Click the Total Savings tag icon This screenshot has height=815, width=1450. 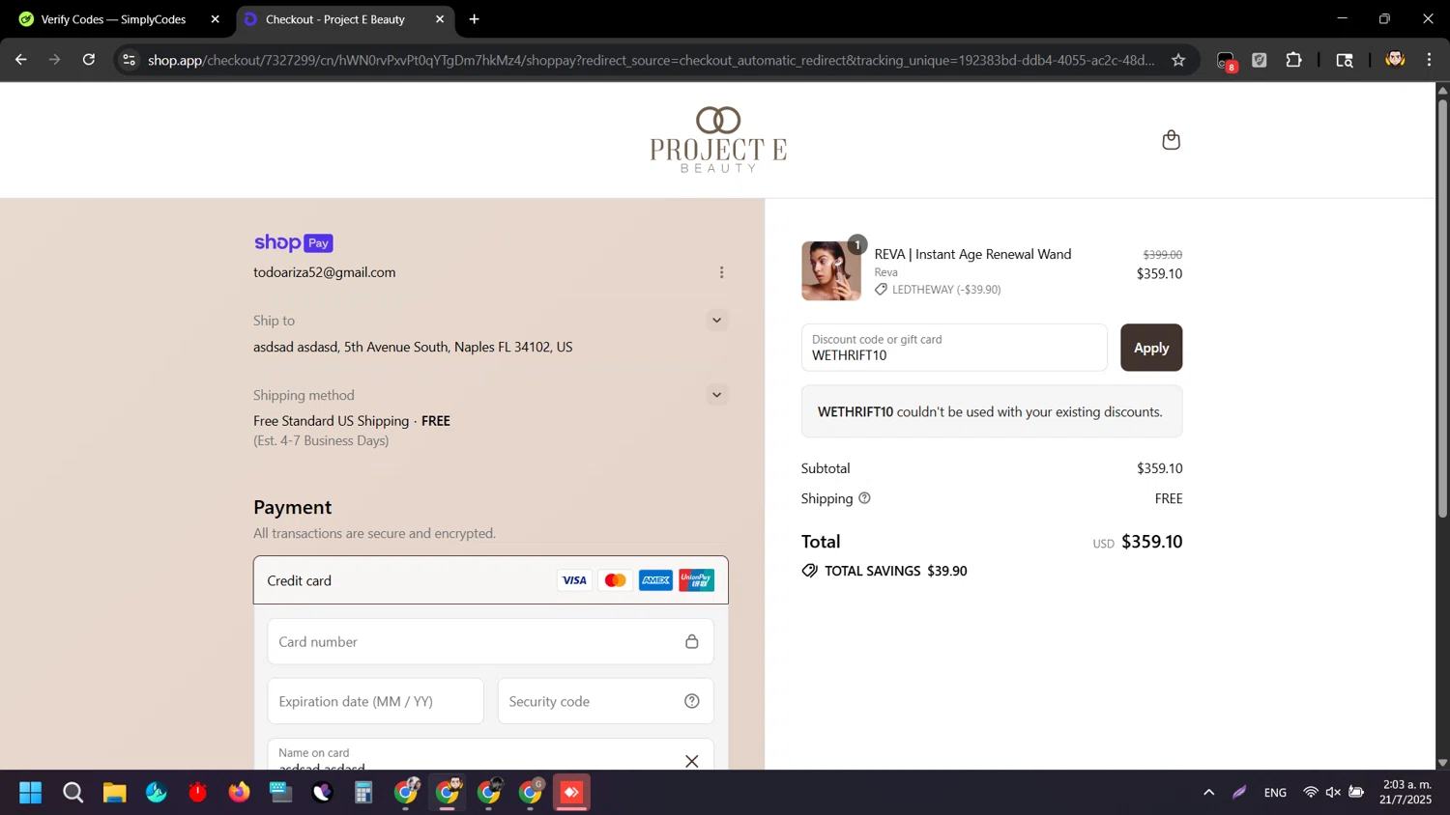click(809, 571)
